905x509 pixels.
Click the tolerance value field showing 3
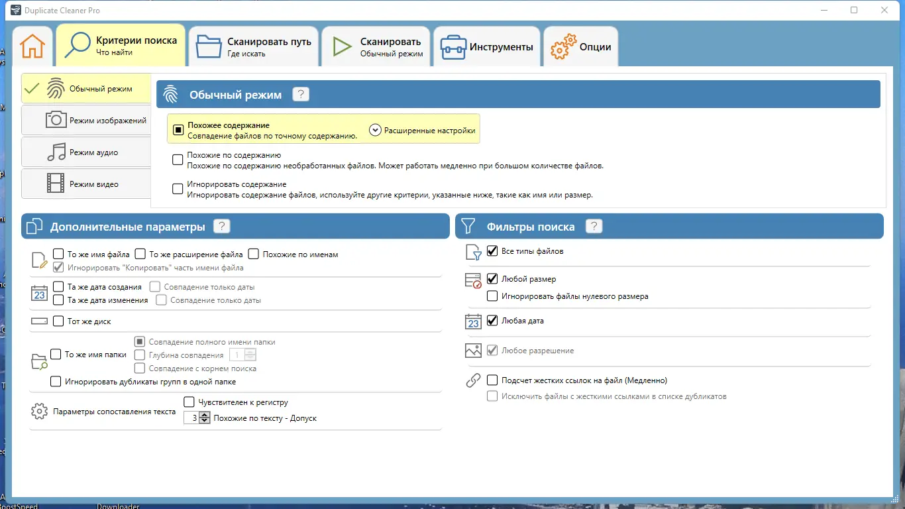click(x=191, y=418)
